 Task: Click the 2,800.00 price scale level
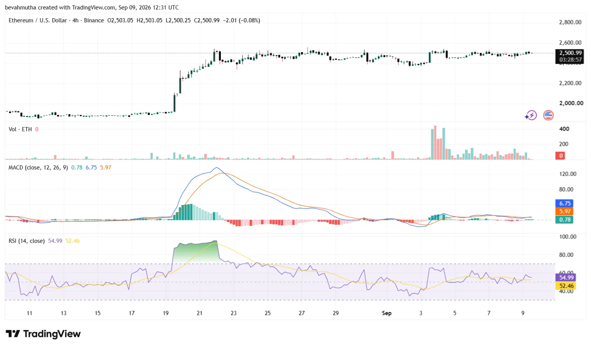(570, 22)
